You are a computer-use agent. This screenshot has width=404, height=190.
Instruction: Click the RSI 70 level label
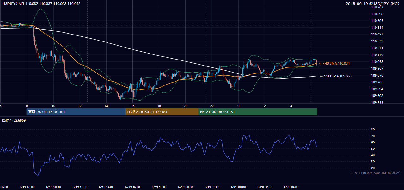point(373,136)
